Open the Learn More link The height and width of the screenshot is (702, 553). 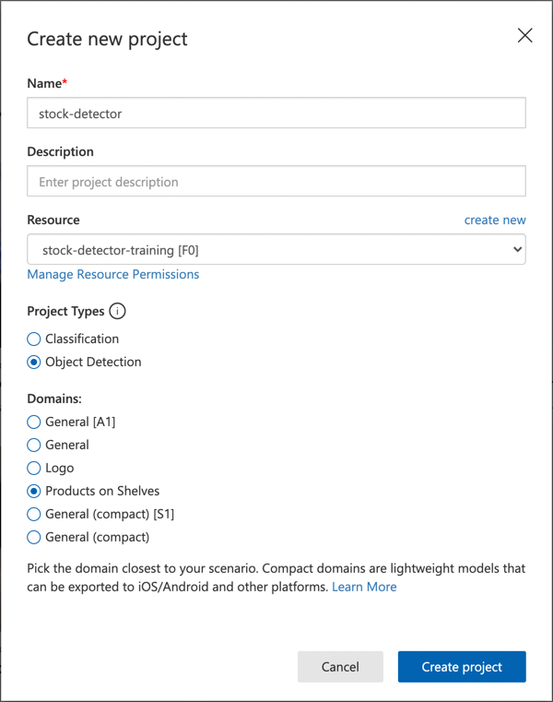tap(364, 587)
